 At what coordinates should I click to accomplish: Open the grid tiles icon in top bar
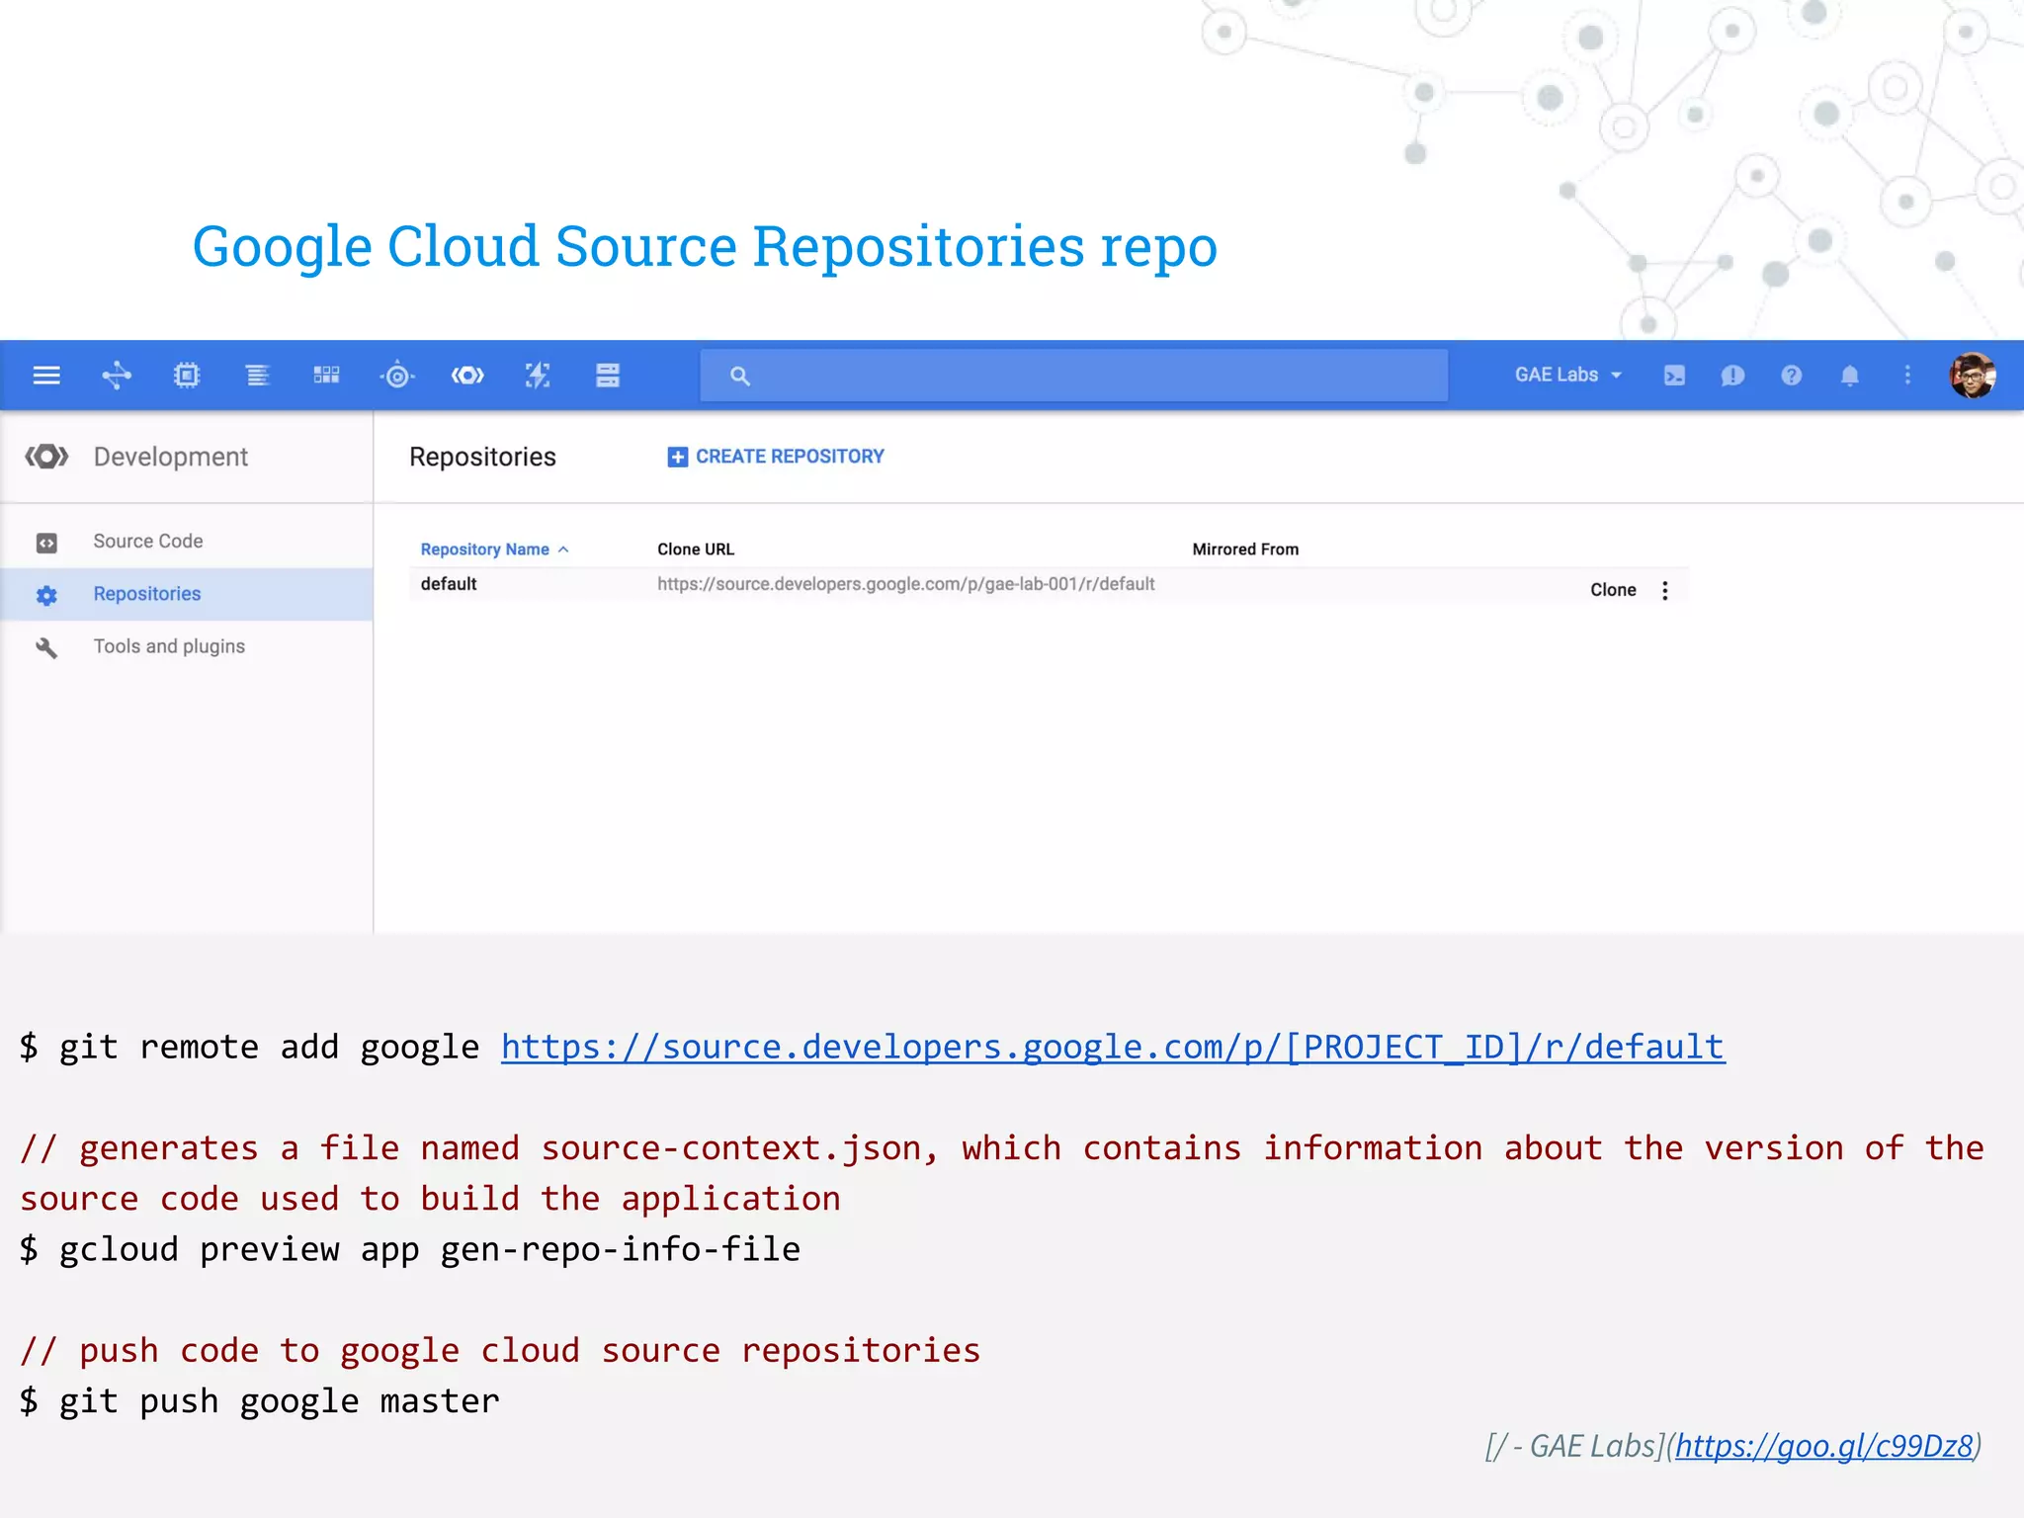pyautogui.click(x=326, y=376)
